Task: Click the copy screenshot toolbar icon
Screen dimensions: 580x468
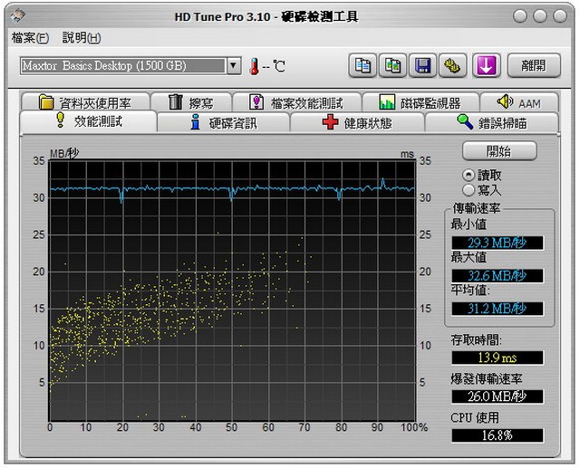Action: (393, 65)
